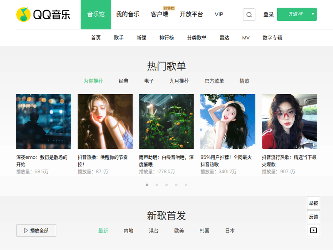Open 数字专辑 sub-navigation
The width and height of the screenshot is (333, 250).
click(272, 37)
